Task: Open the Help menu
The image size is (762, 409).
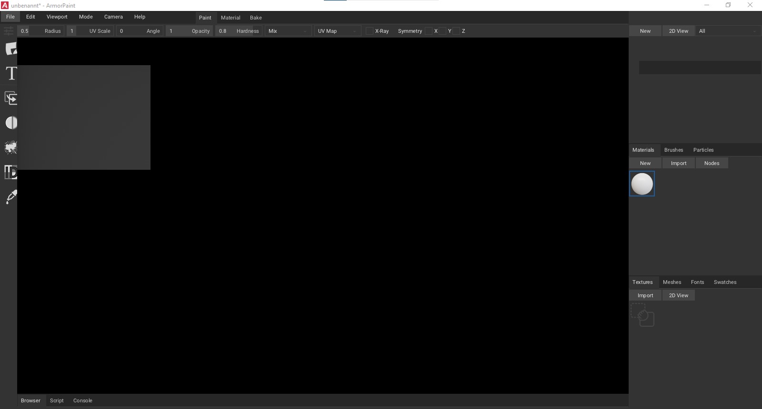Action: tap(140, 17)
